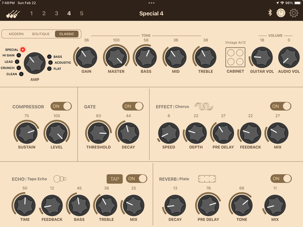The width and height of the screenshot is (303, 227).
Task: Switch to the MODERN amp tab
Action: [16, 34]
